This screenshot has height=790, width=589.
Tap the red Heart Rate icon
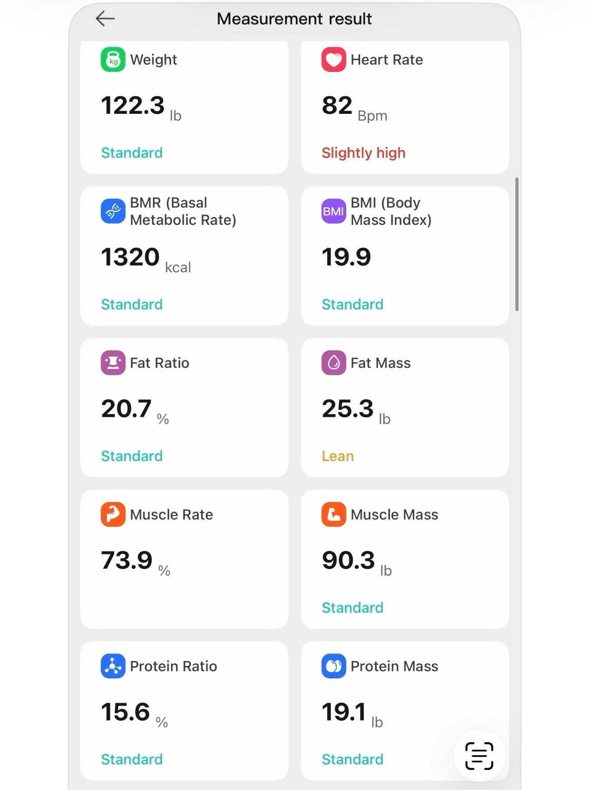pyautogui.click(x=333, y=59)
